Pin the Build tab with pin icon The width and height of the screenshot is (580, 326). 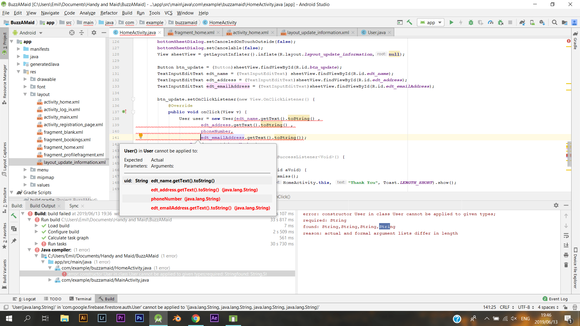[14, 241]
